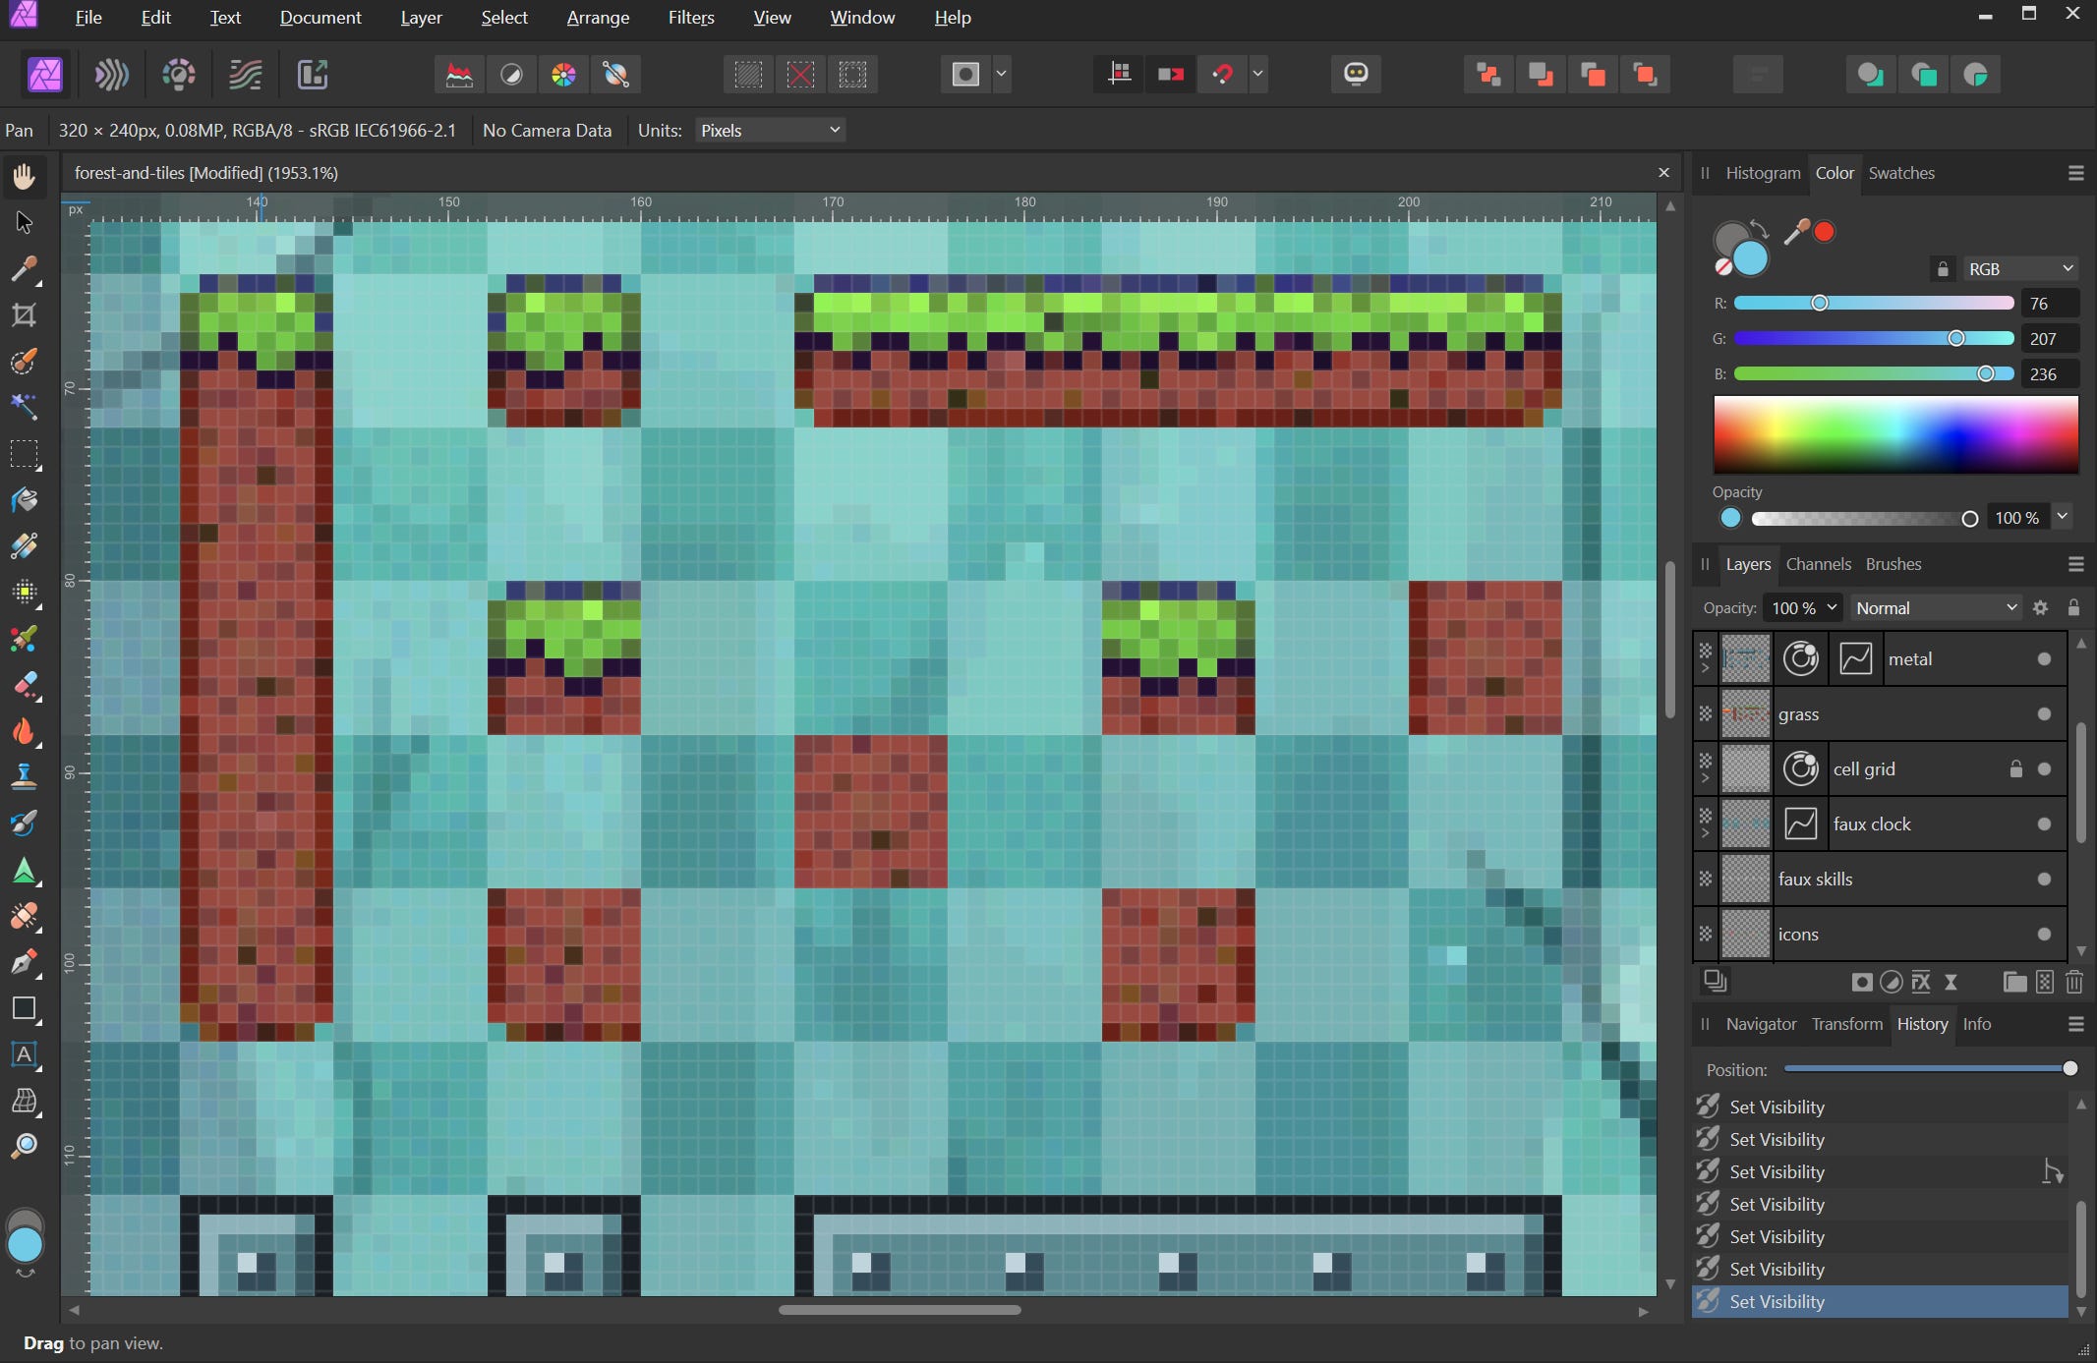This screenshot has height=1363, width=2097.
Task: Click the green channel slider
Action: (x=1873, y=339)
